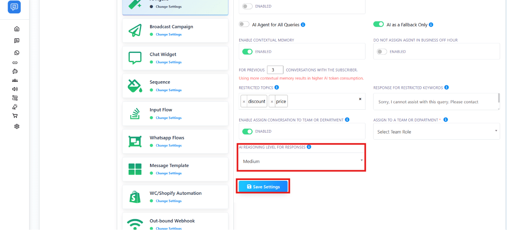This screenshot has height=230, width=507.
Task: Click the red contextual memory token warning text
Action: click(301, 78)
